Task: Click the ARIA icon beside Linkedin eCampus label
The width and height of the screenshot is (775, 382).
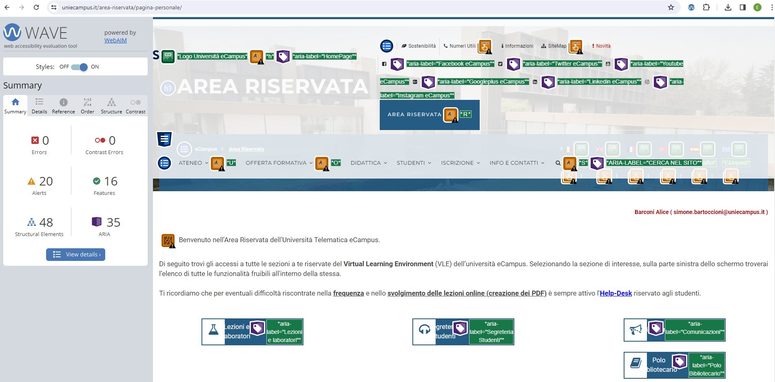Action: [x=548, y=82]
